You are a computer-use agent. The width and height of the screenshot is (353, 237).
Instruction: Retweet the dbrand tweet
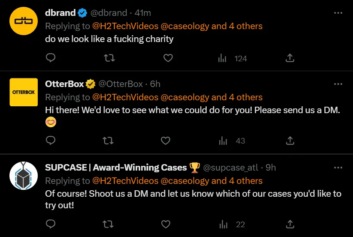(x=109, y=58)
